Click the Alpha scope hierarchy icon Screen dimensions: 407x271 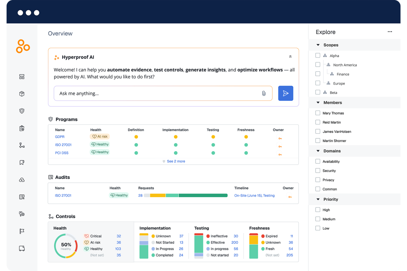[325, 55]
